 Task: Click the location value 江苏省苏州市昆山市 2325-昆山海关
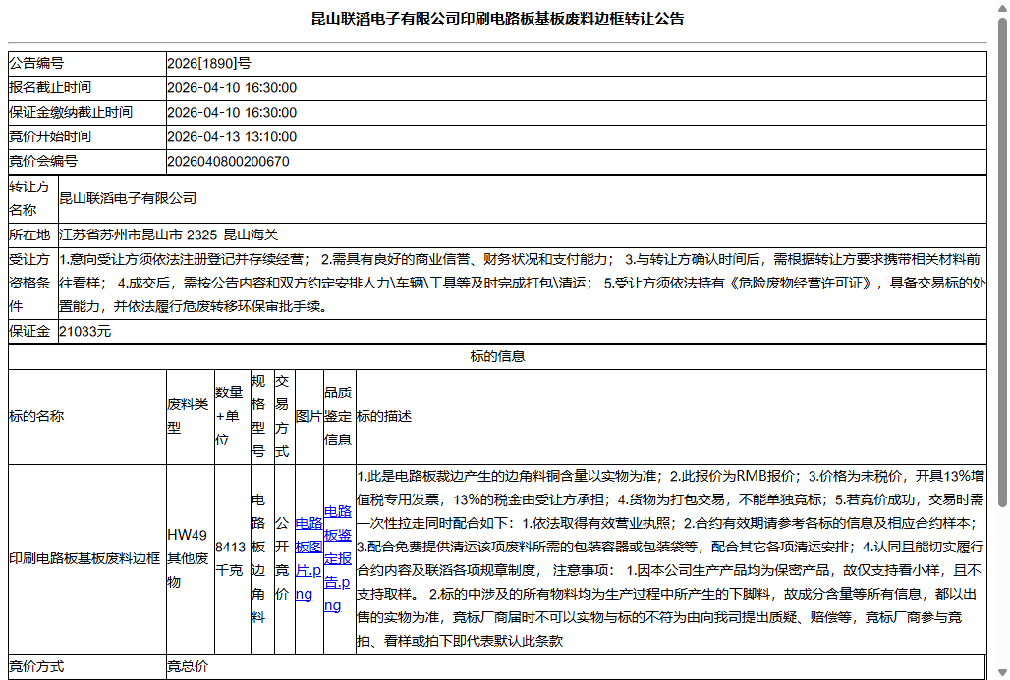point(169,235)
